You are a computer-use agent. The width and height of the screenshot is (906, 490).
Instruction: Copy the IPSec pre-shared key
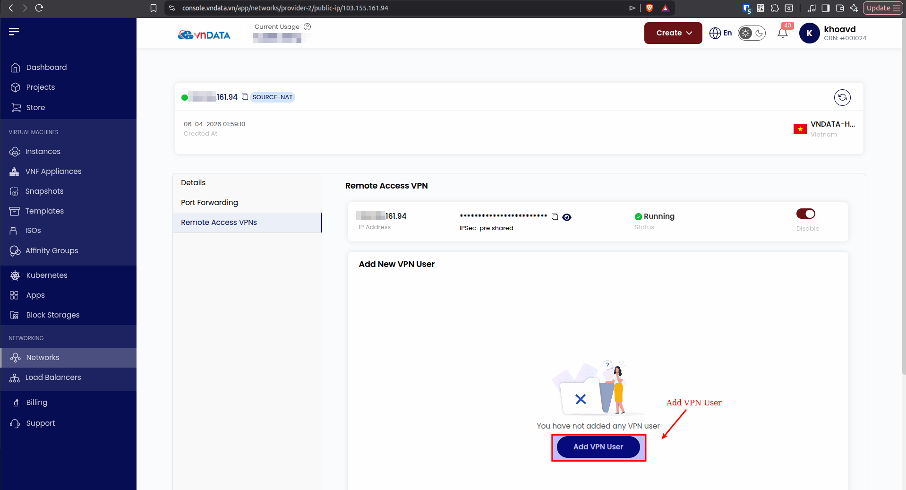(x=555, y=217)
